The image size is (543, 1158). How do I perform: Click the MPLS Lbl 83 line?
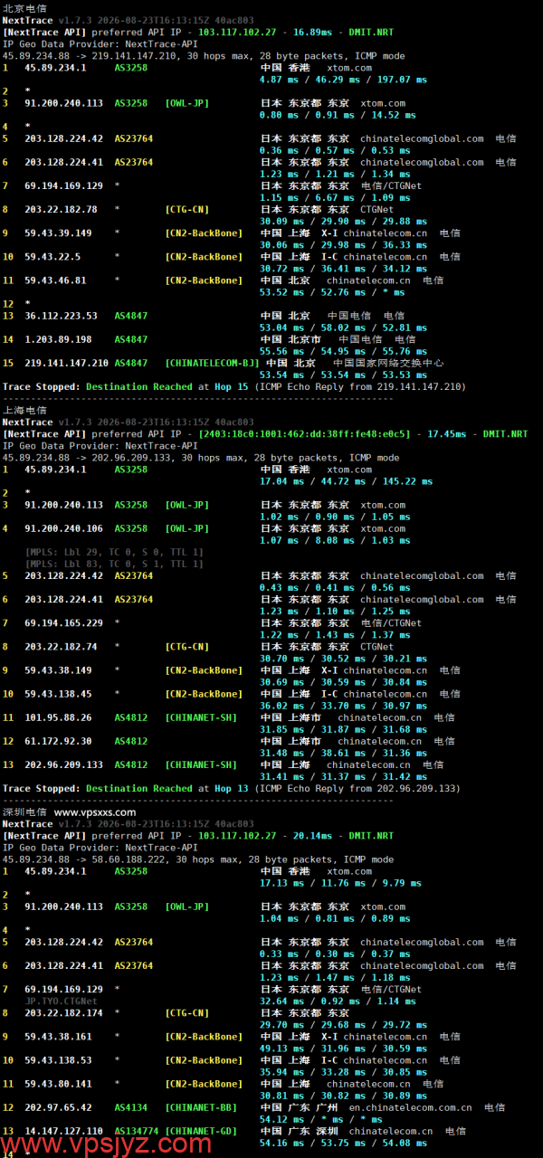click(114, 564)
